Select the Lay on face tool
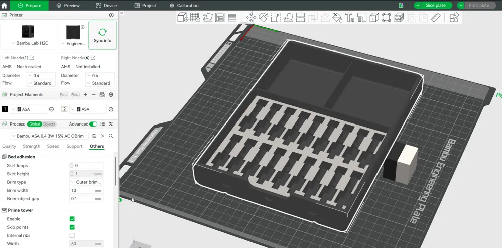Screen dimensions: 502x248 pos(288,17)
